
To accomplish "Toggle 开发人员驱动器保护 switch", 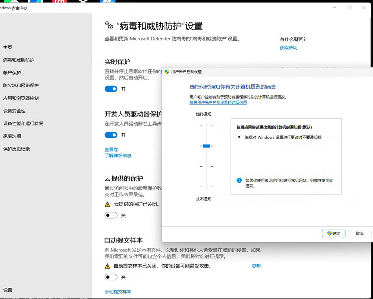I will [111, 135].
